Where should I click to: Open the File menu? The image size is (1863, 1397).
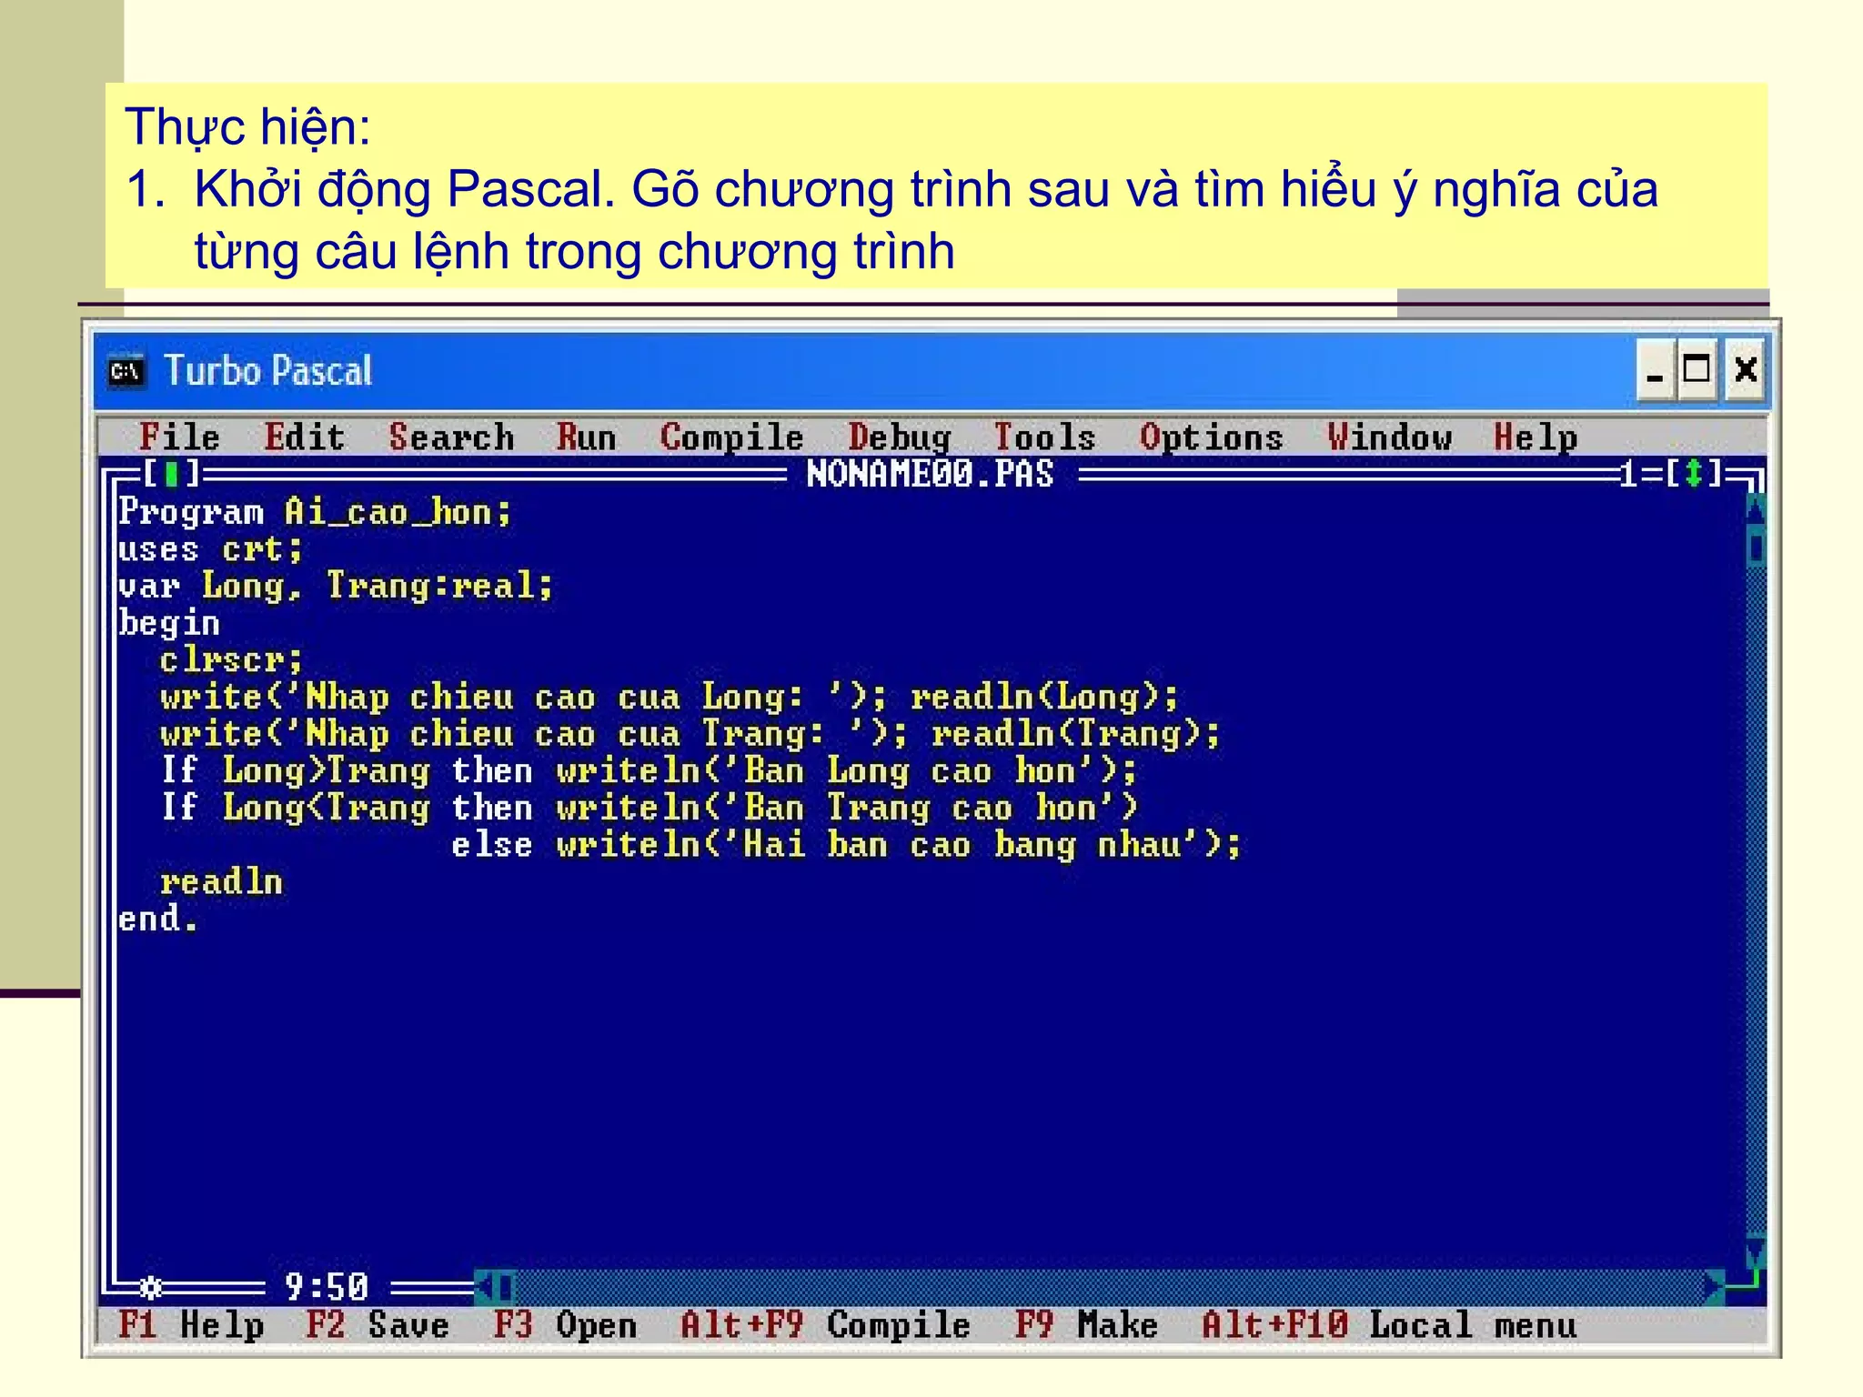(x=179, y=437)
